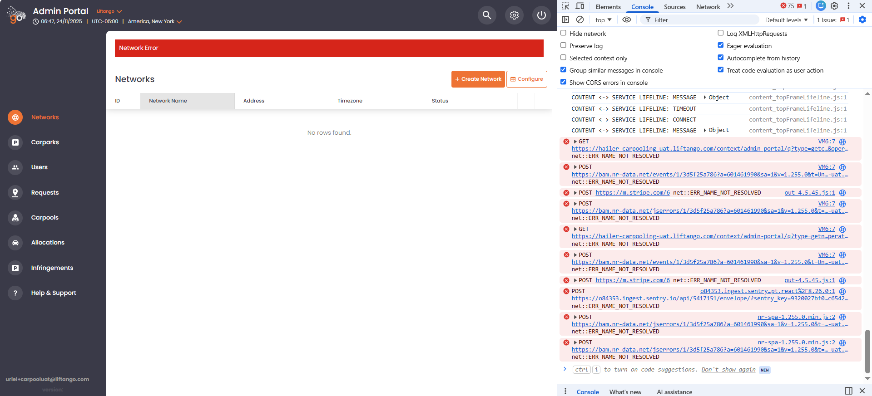Open the first out-4.5.45.js:1 source link
Screen dimensions: 872x396
(x=810, y=193)
